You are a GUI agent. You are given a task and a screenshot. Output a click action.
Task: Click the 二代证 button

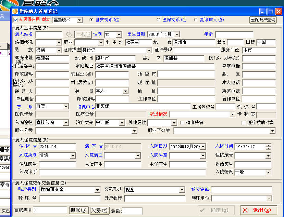(x=84, y=34)
